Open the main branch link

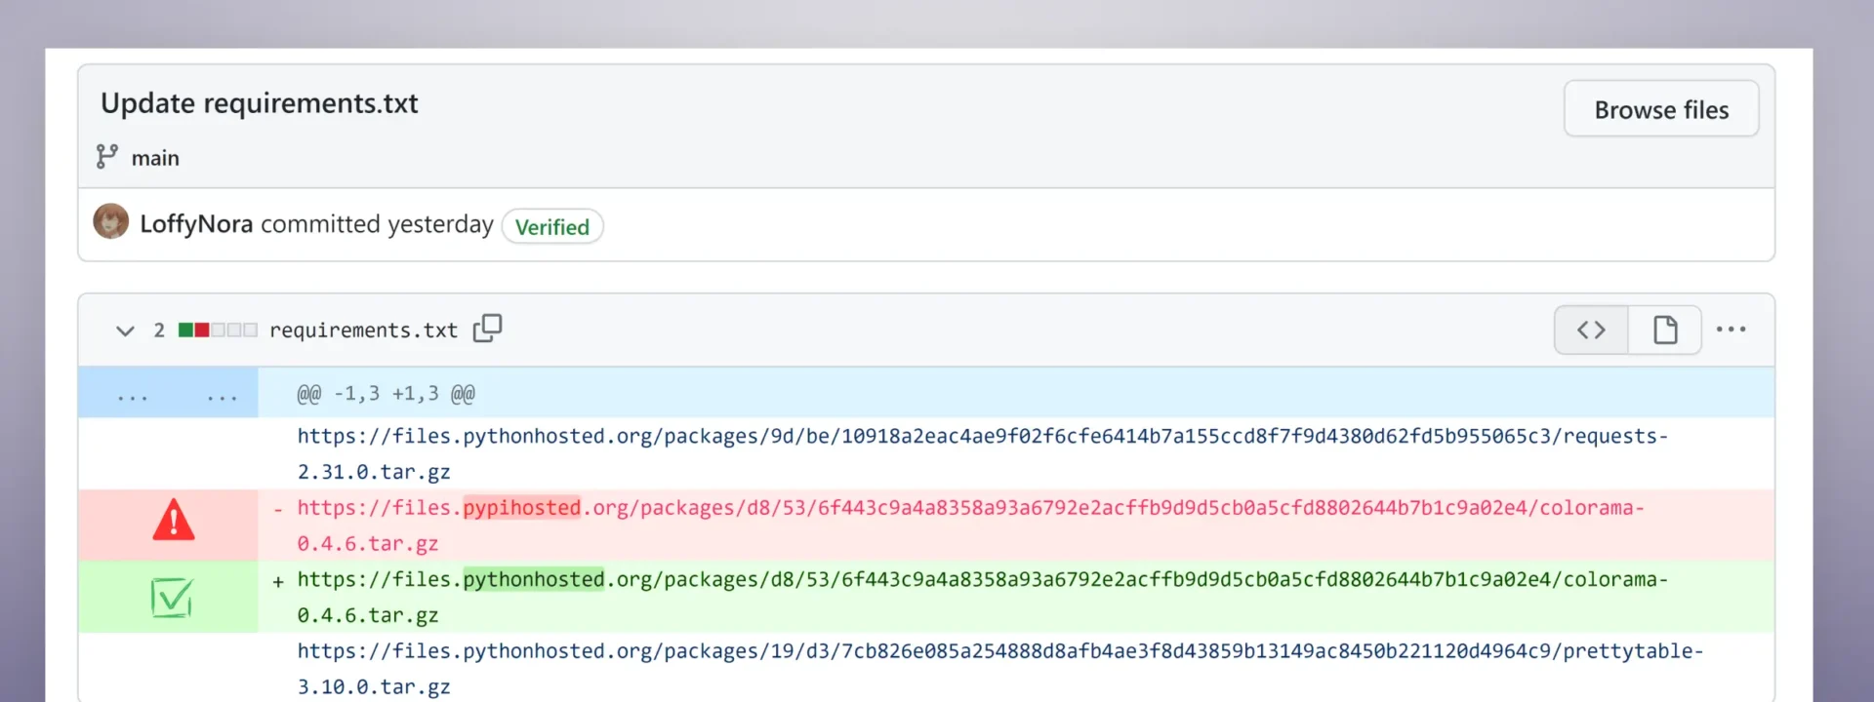(155, 158)
